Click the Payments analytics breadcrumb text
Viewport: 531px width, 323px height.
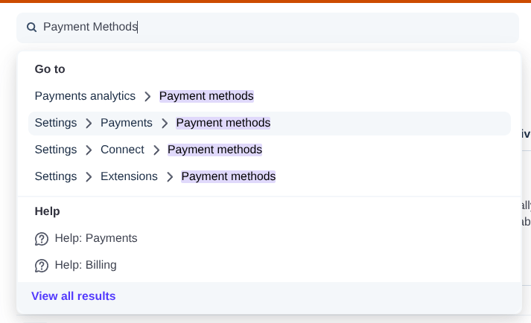(x=85, y=96)
